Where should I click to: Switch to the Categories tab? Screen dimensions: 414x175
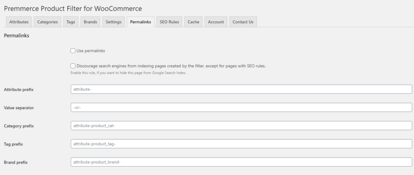point(47,22)
